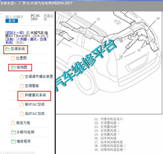163x154 pixels.
Task: Select legend line 12. 左顶置风道二
Action: point(107,123)
